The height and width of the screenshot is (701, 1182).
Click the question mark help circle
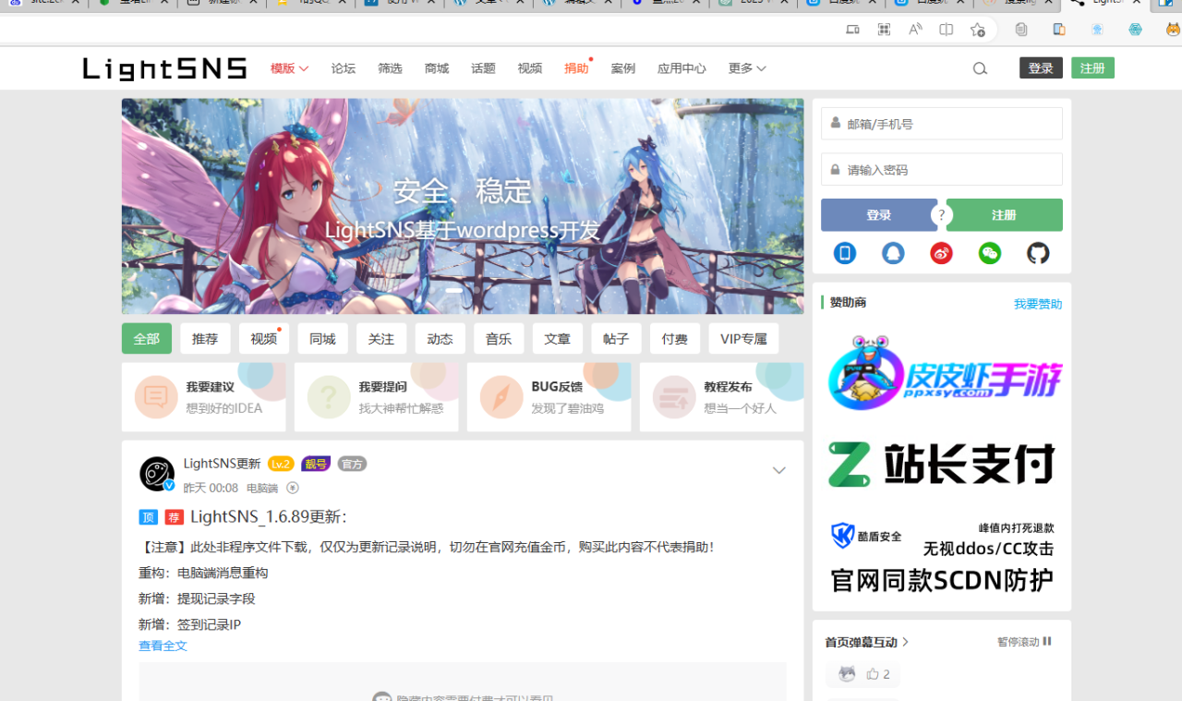click(x=942, y=215)
